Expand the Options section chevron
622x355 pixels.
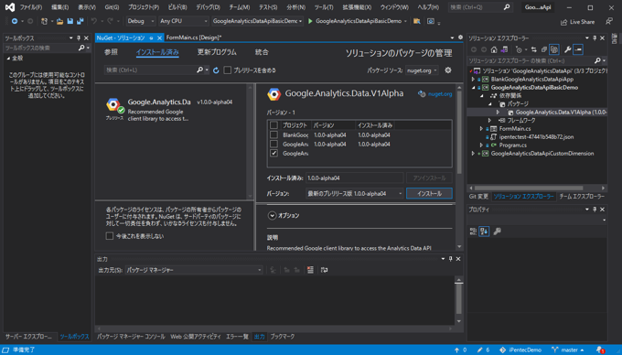coord(272,215)
